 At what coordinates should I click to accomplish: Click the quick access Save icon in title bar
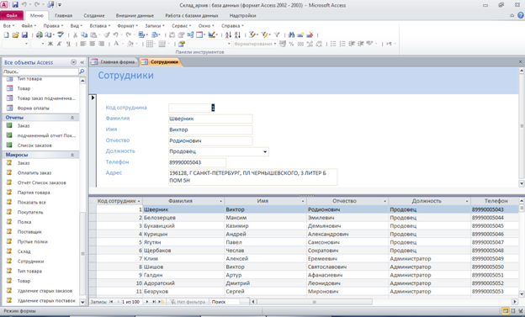click(15, 5)
